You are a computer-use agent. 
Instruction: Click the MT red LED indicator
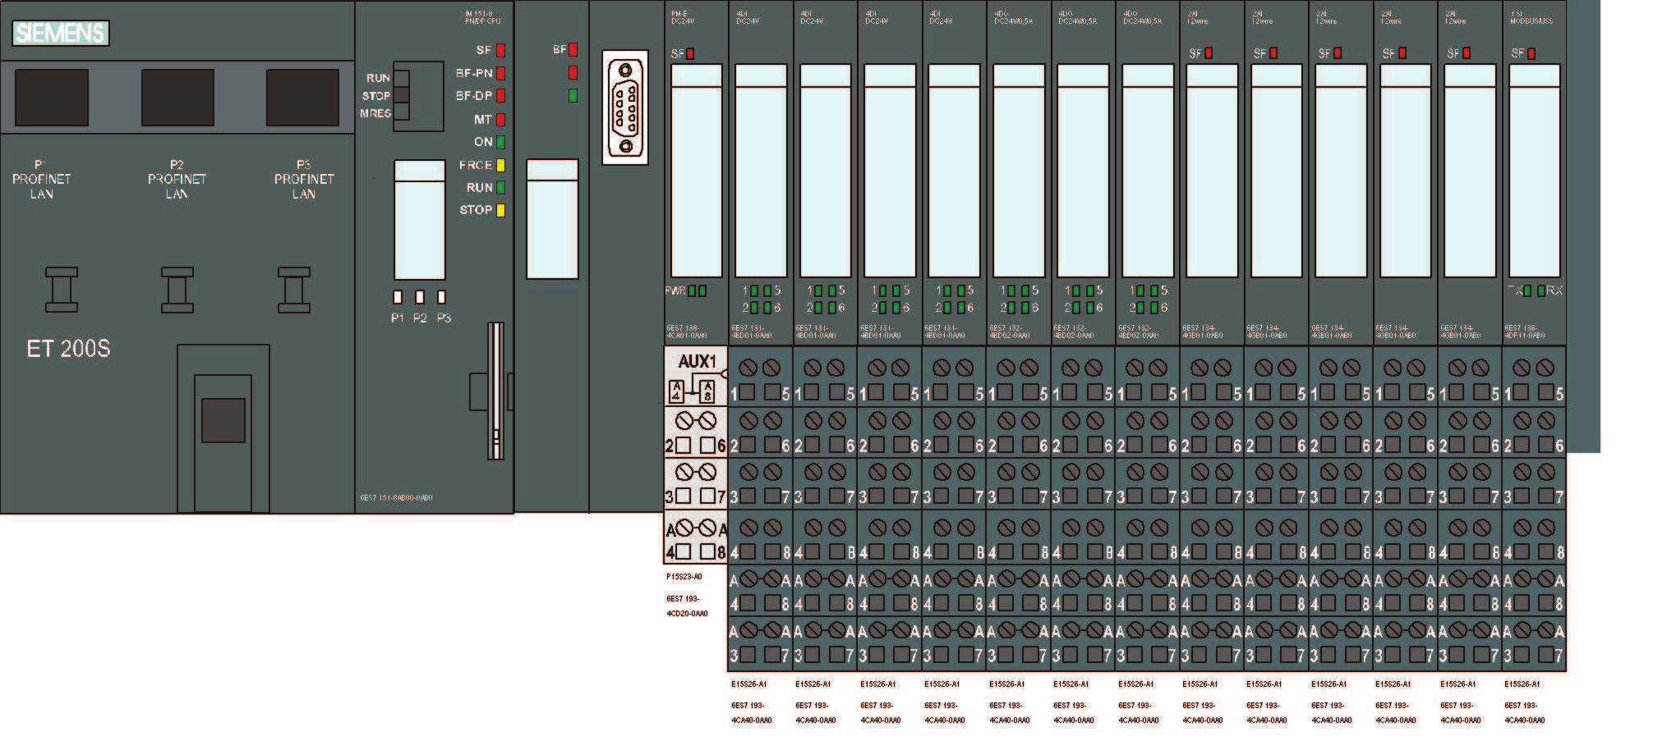point(500,120)
